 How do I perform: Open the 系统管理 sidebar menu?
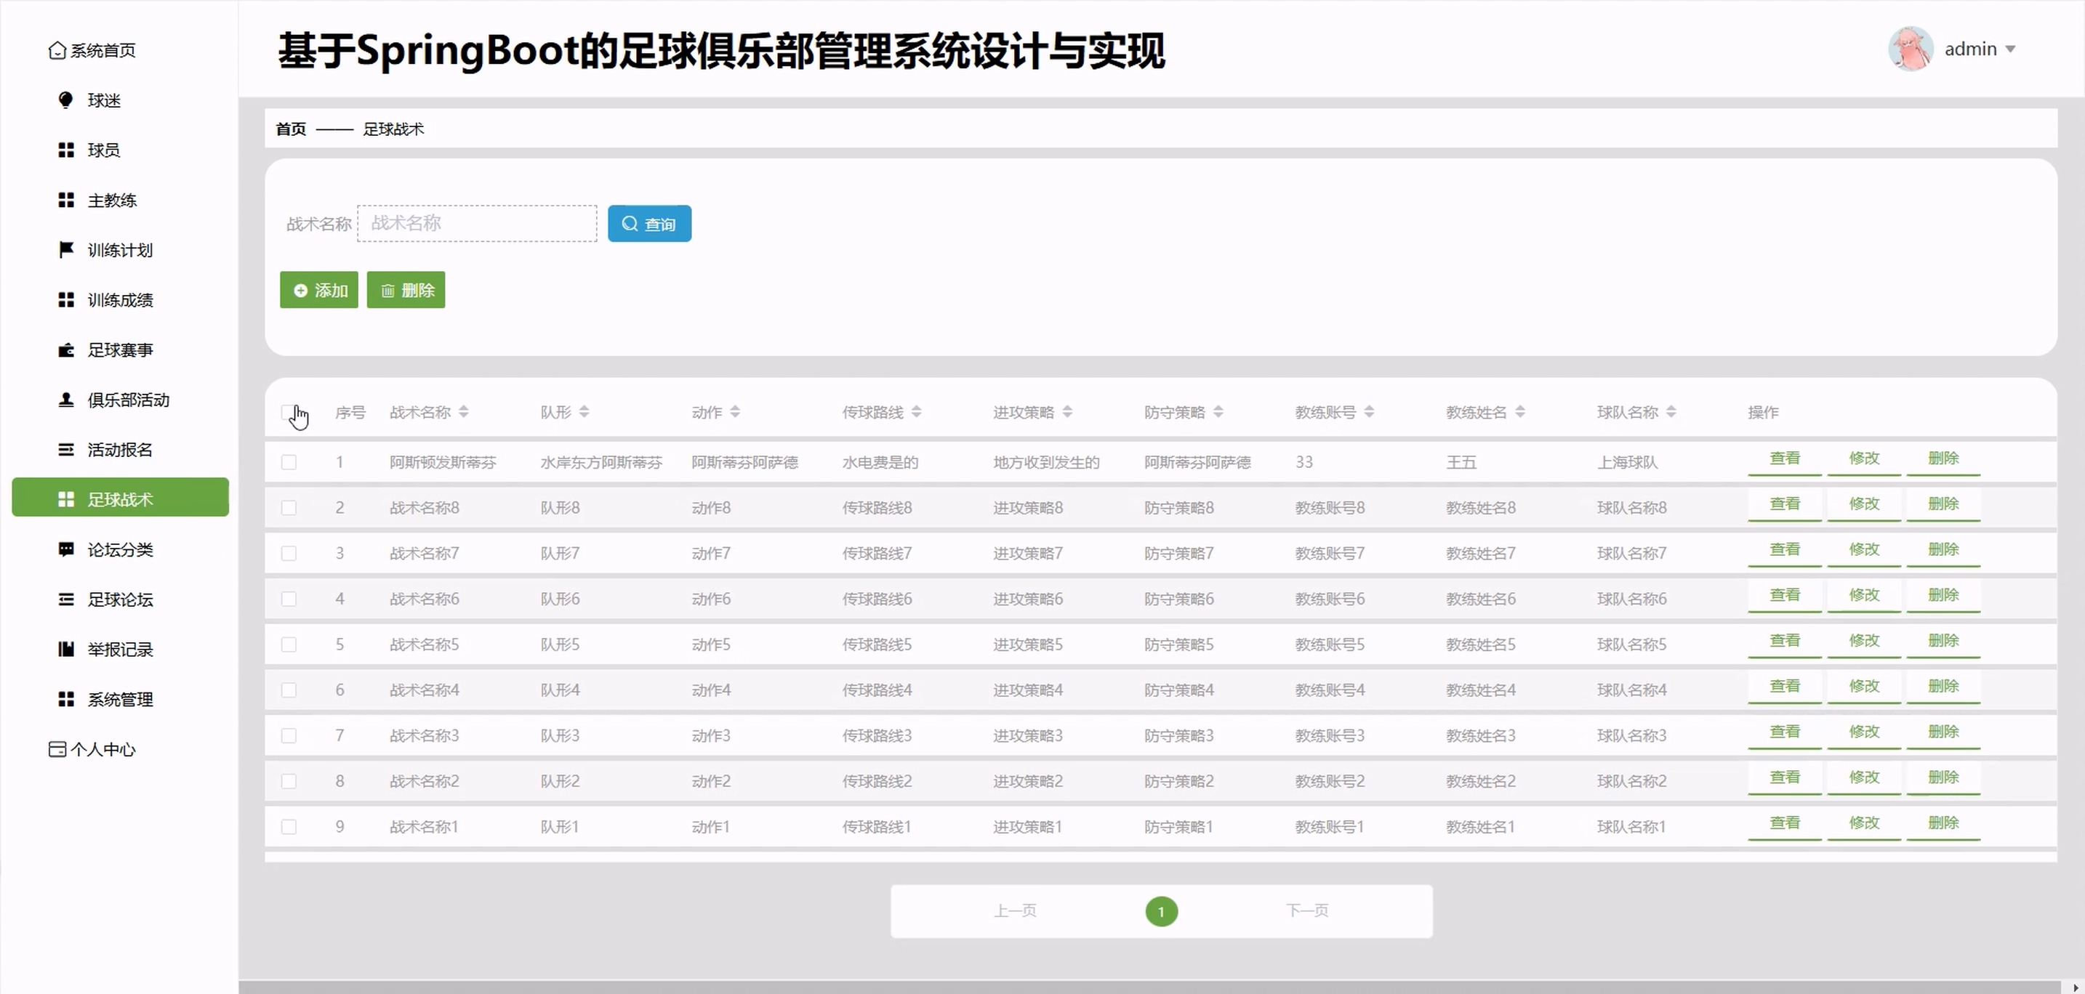(x=120, y=700)
